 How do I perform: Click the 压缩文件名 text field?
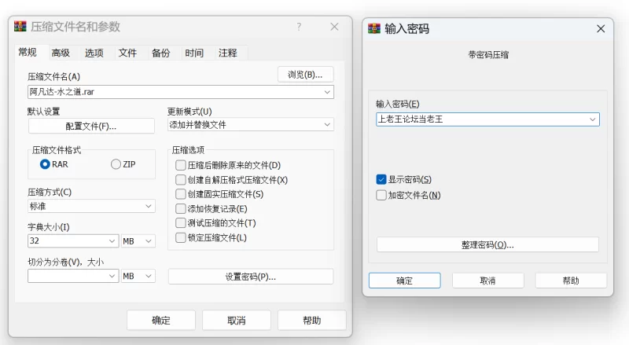(175, 92)
